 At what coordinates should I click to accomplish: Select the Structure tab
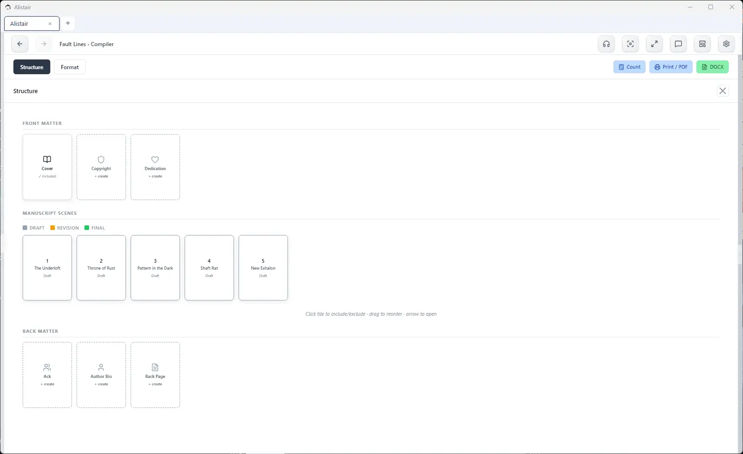(x=32, y=67)
